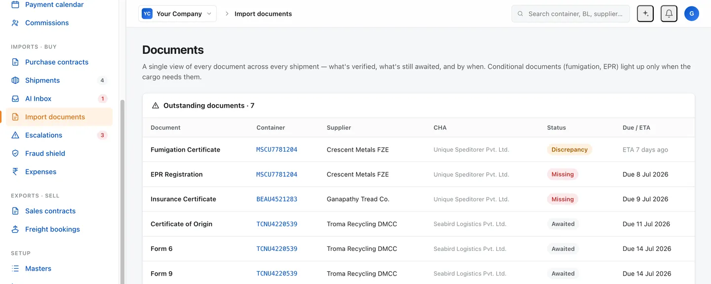
Task: Click the AI Inbox icon
Action: 15,99
